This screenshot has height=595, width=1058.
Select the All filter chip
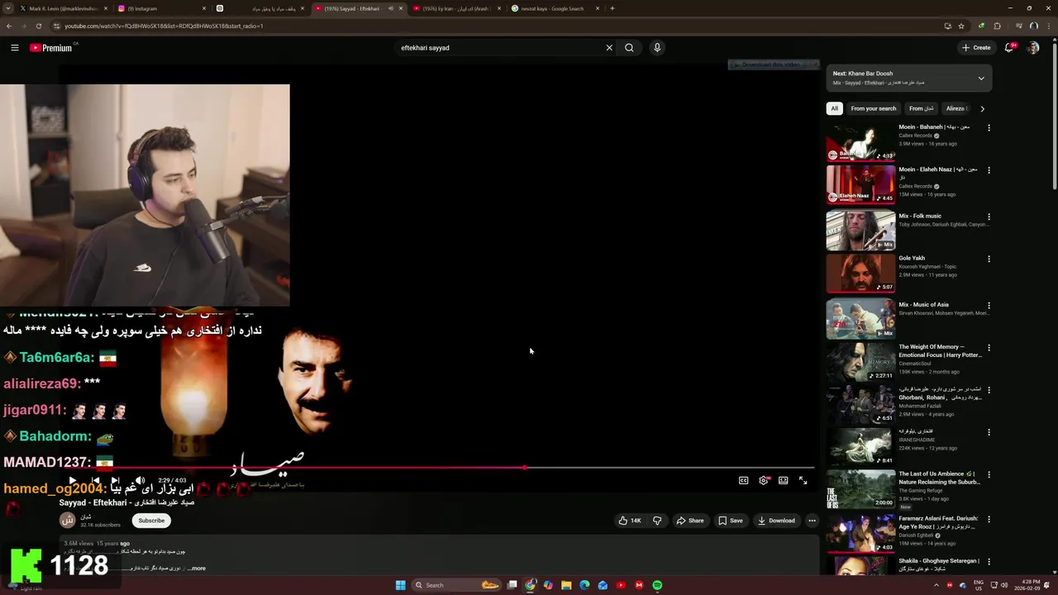(x=834, y=108)
